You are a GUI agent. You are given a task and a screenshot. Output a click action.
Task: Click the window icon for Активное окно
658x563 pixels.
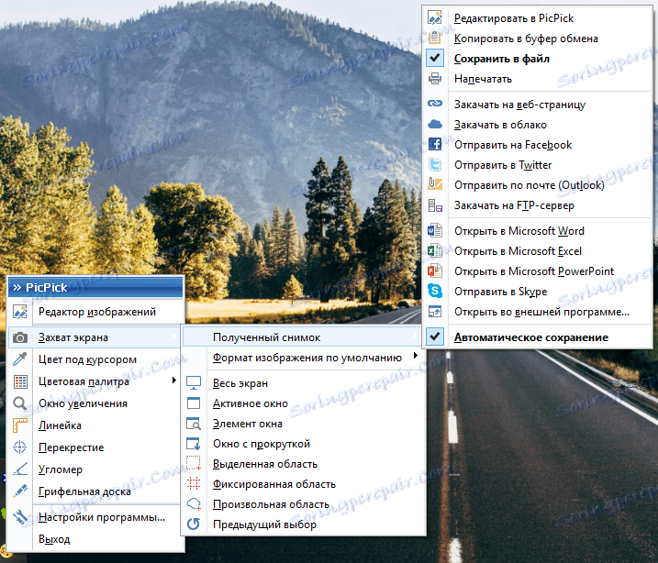point(194,403)
